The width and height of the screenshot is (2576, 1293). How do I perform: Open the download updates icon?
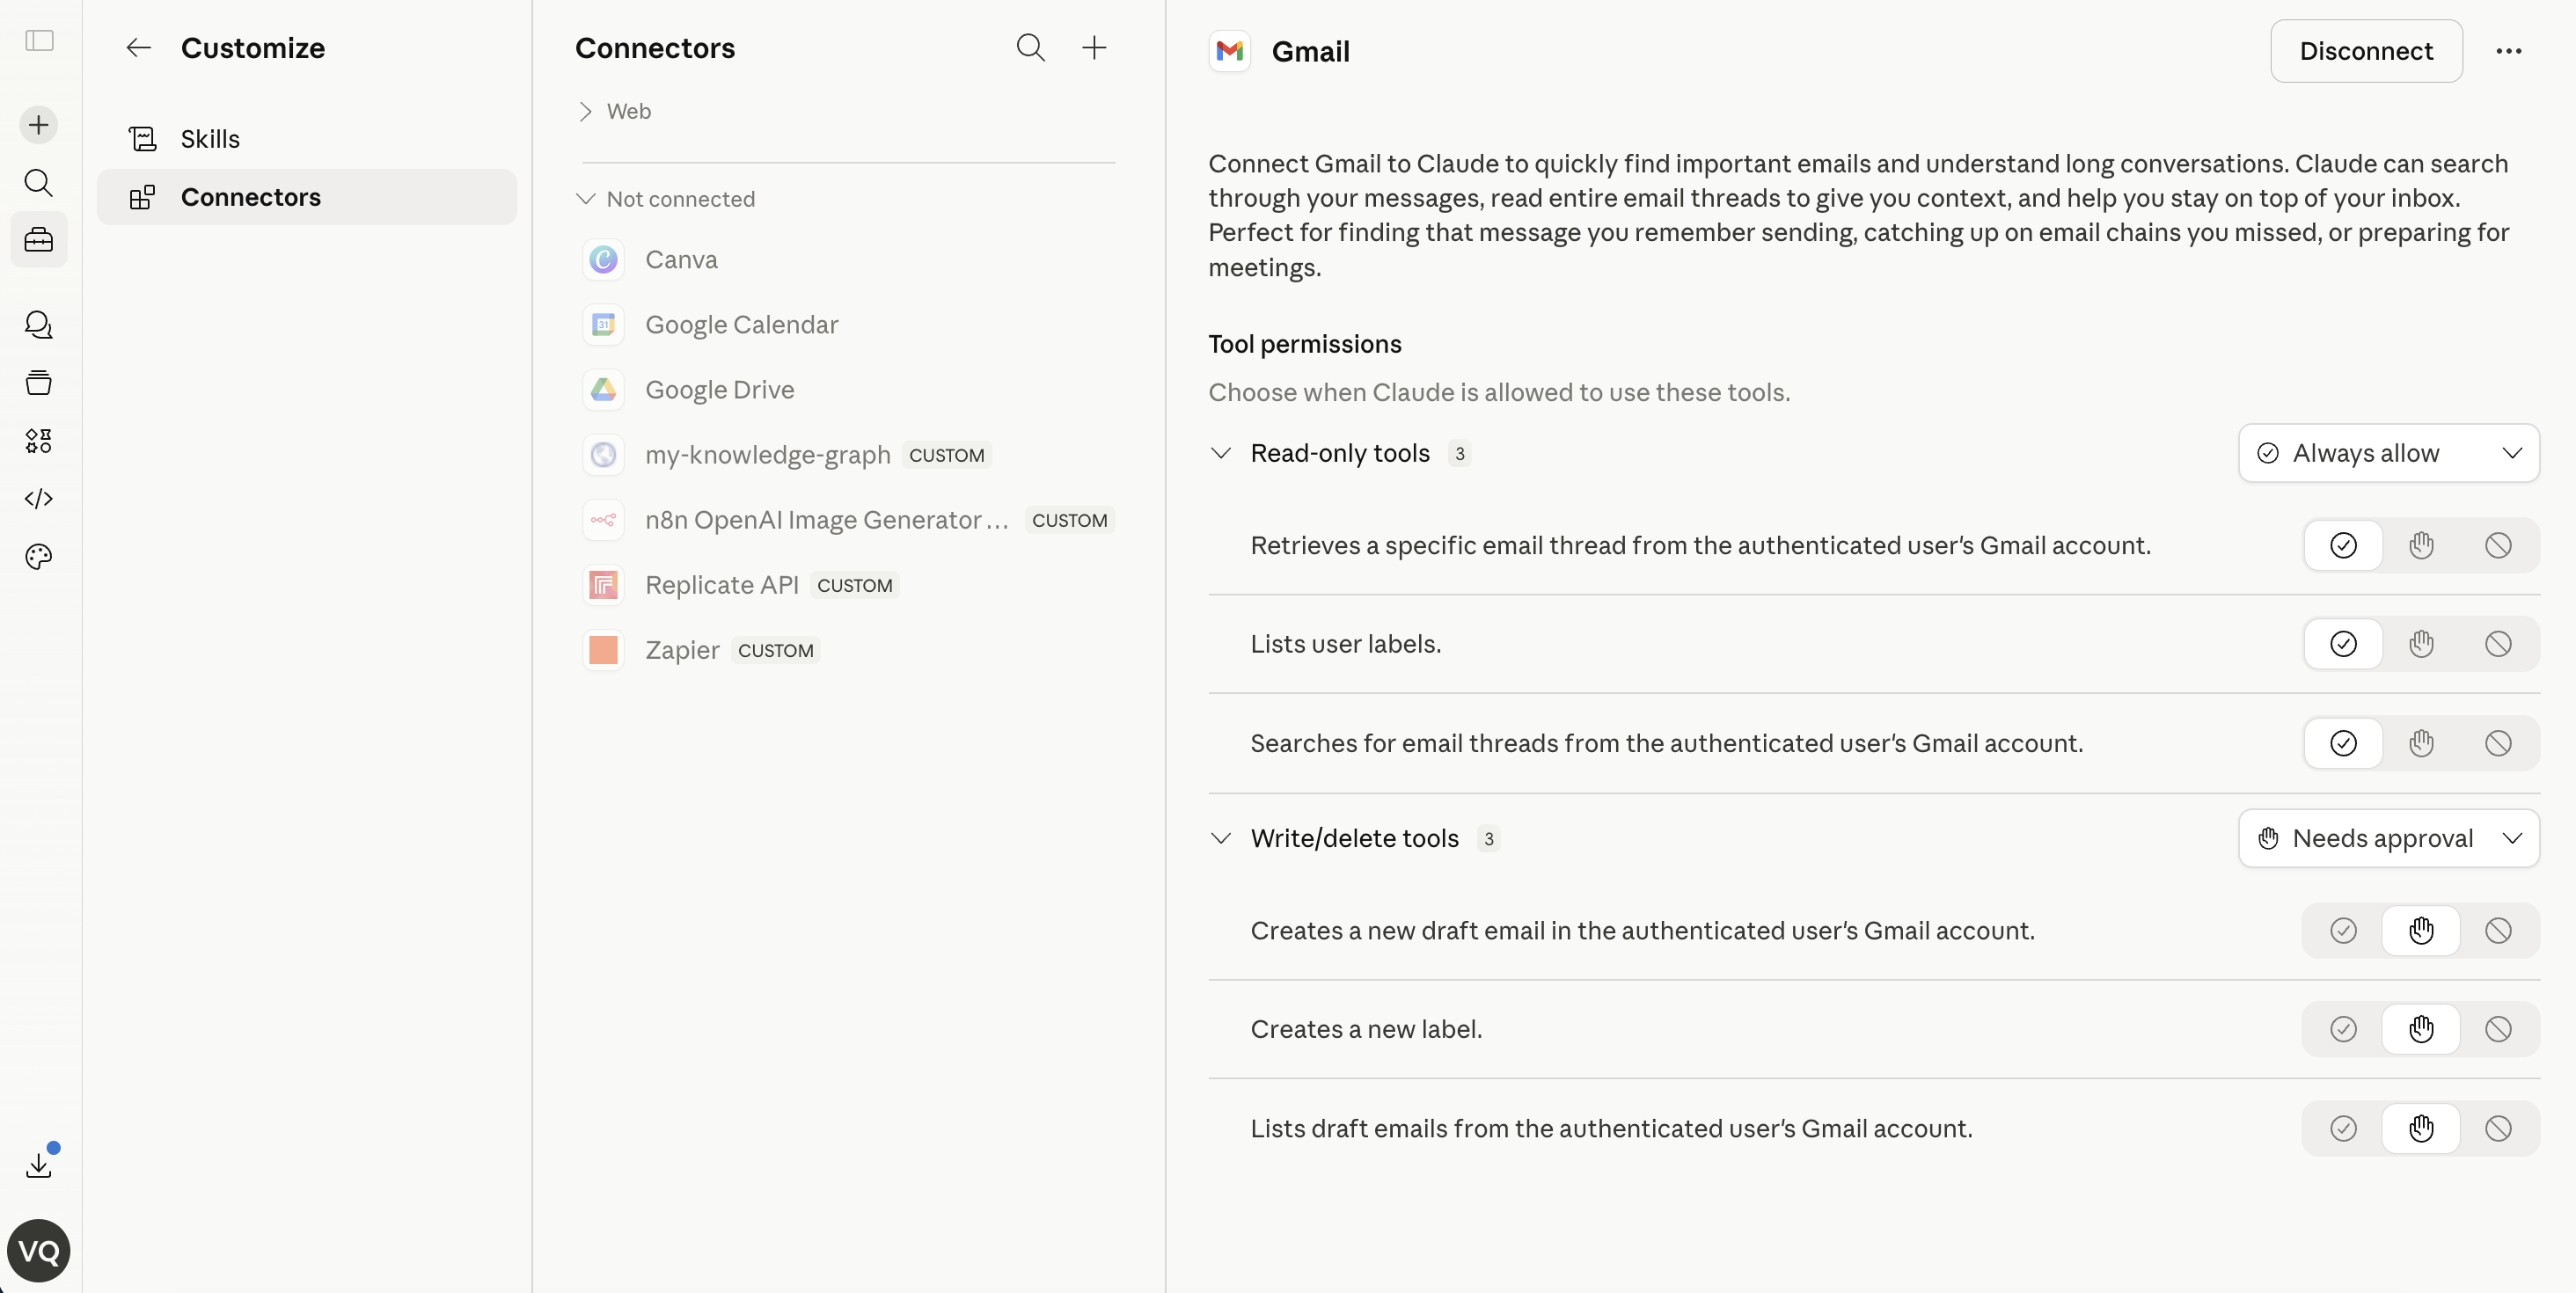click(x=39, y=1165)
